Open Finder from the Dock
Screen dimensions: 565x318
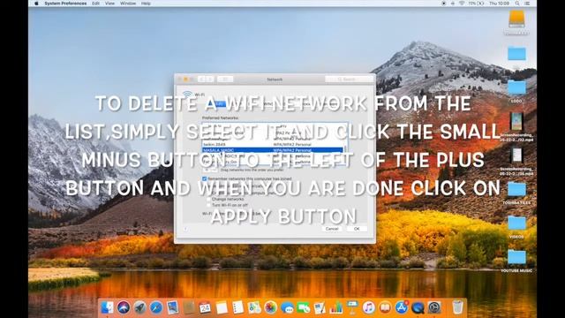[108, 307]
